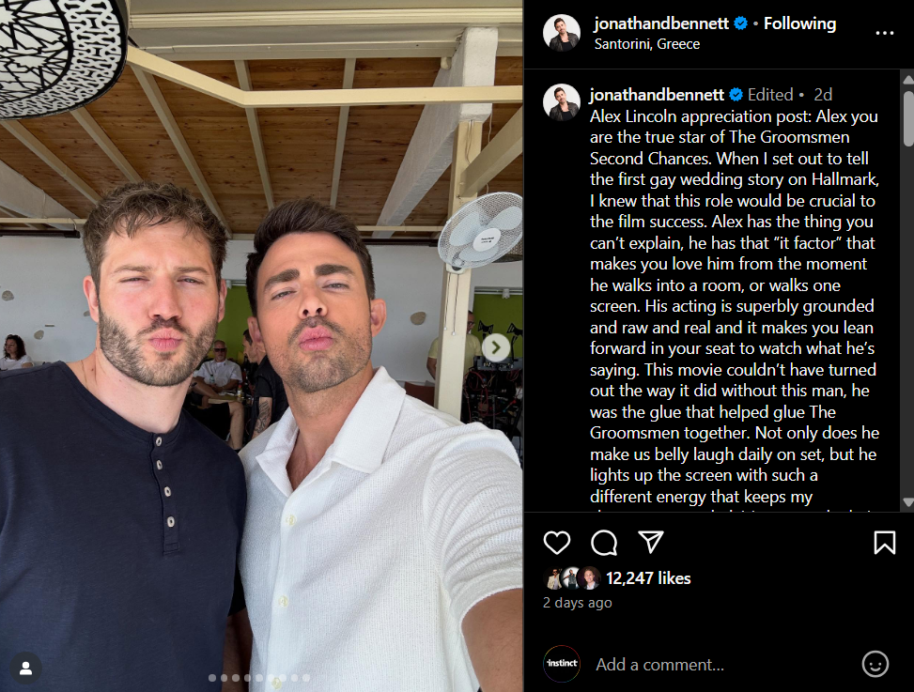
Task: Save the post with the bookmark icon
Action: click(x=884, y=543)
